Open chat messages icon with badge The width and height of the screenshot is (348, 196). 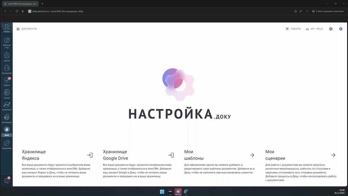pyautogui.click(x=7, y=180)
